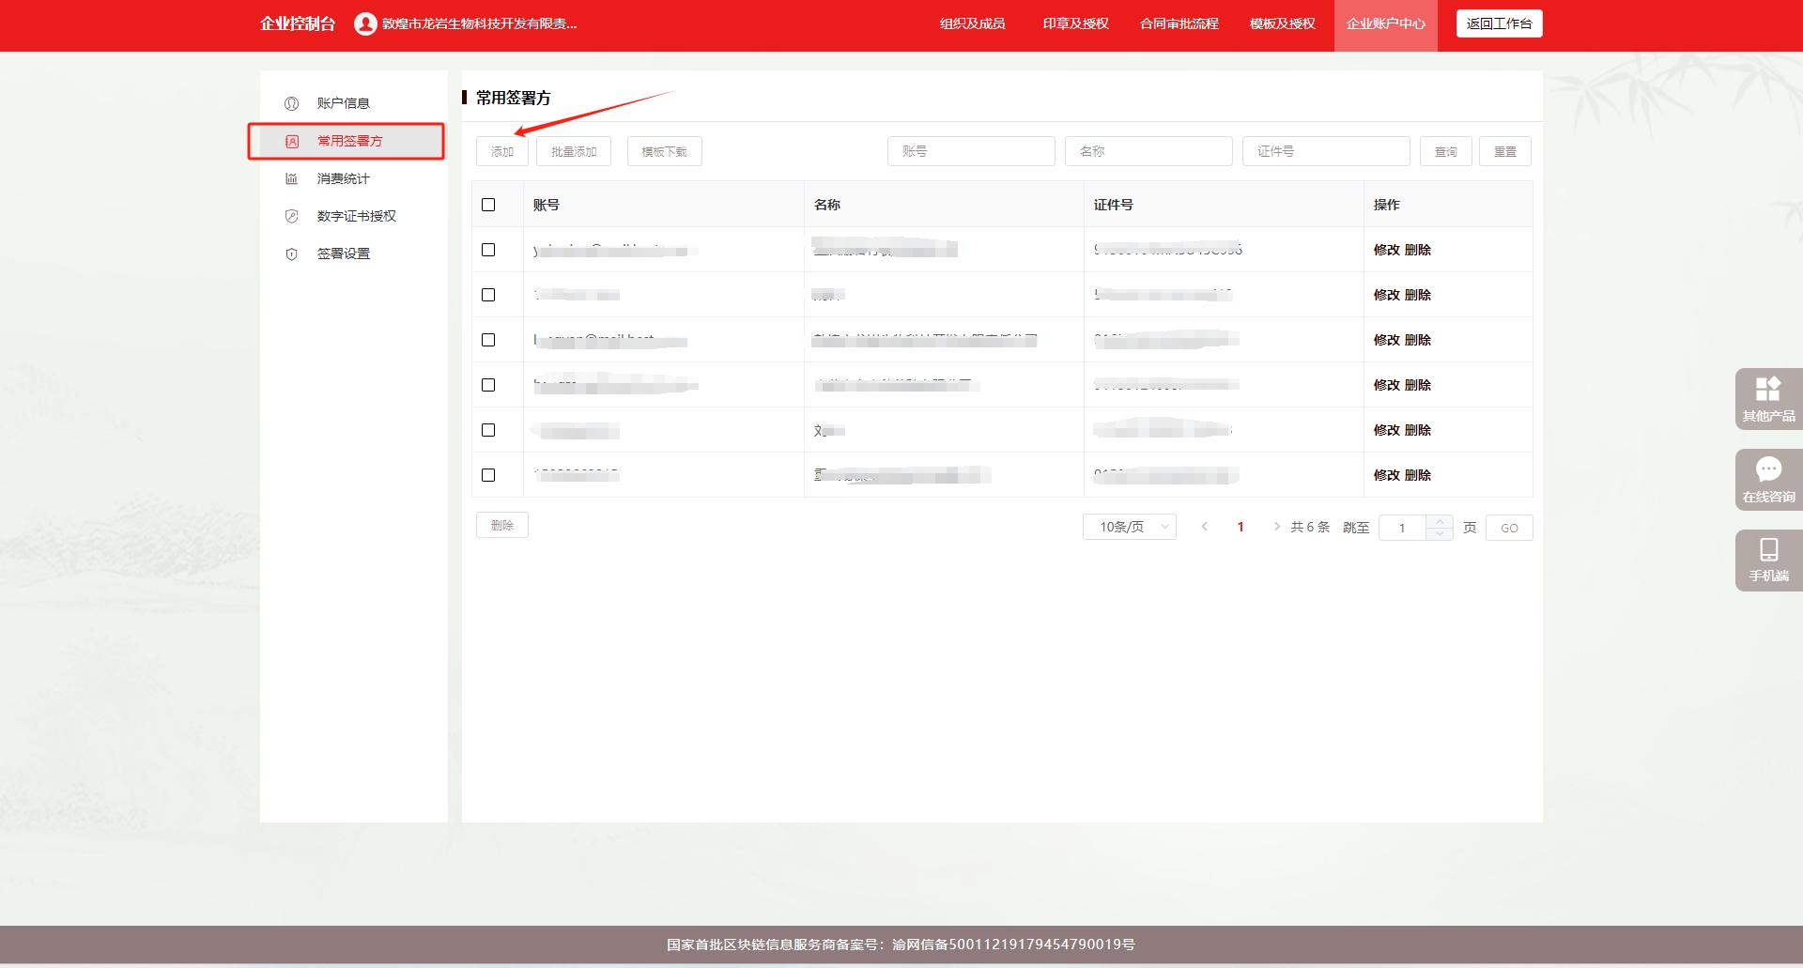Check the fourth table row checkbox
Viewport: 1803px width, 968px height.
pos(488,385)
